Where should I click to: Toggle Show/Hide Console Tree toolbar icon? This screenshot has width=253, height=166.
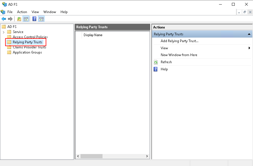pyautogui.click(x=26, y=19)
